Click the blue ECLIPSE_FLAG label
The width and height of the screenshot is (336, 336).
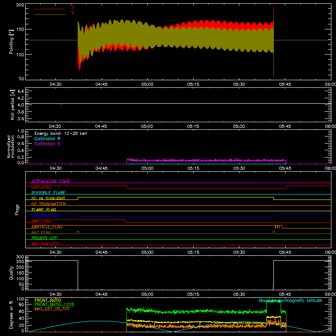[x=46, y=215]
